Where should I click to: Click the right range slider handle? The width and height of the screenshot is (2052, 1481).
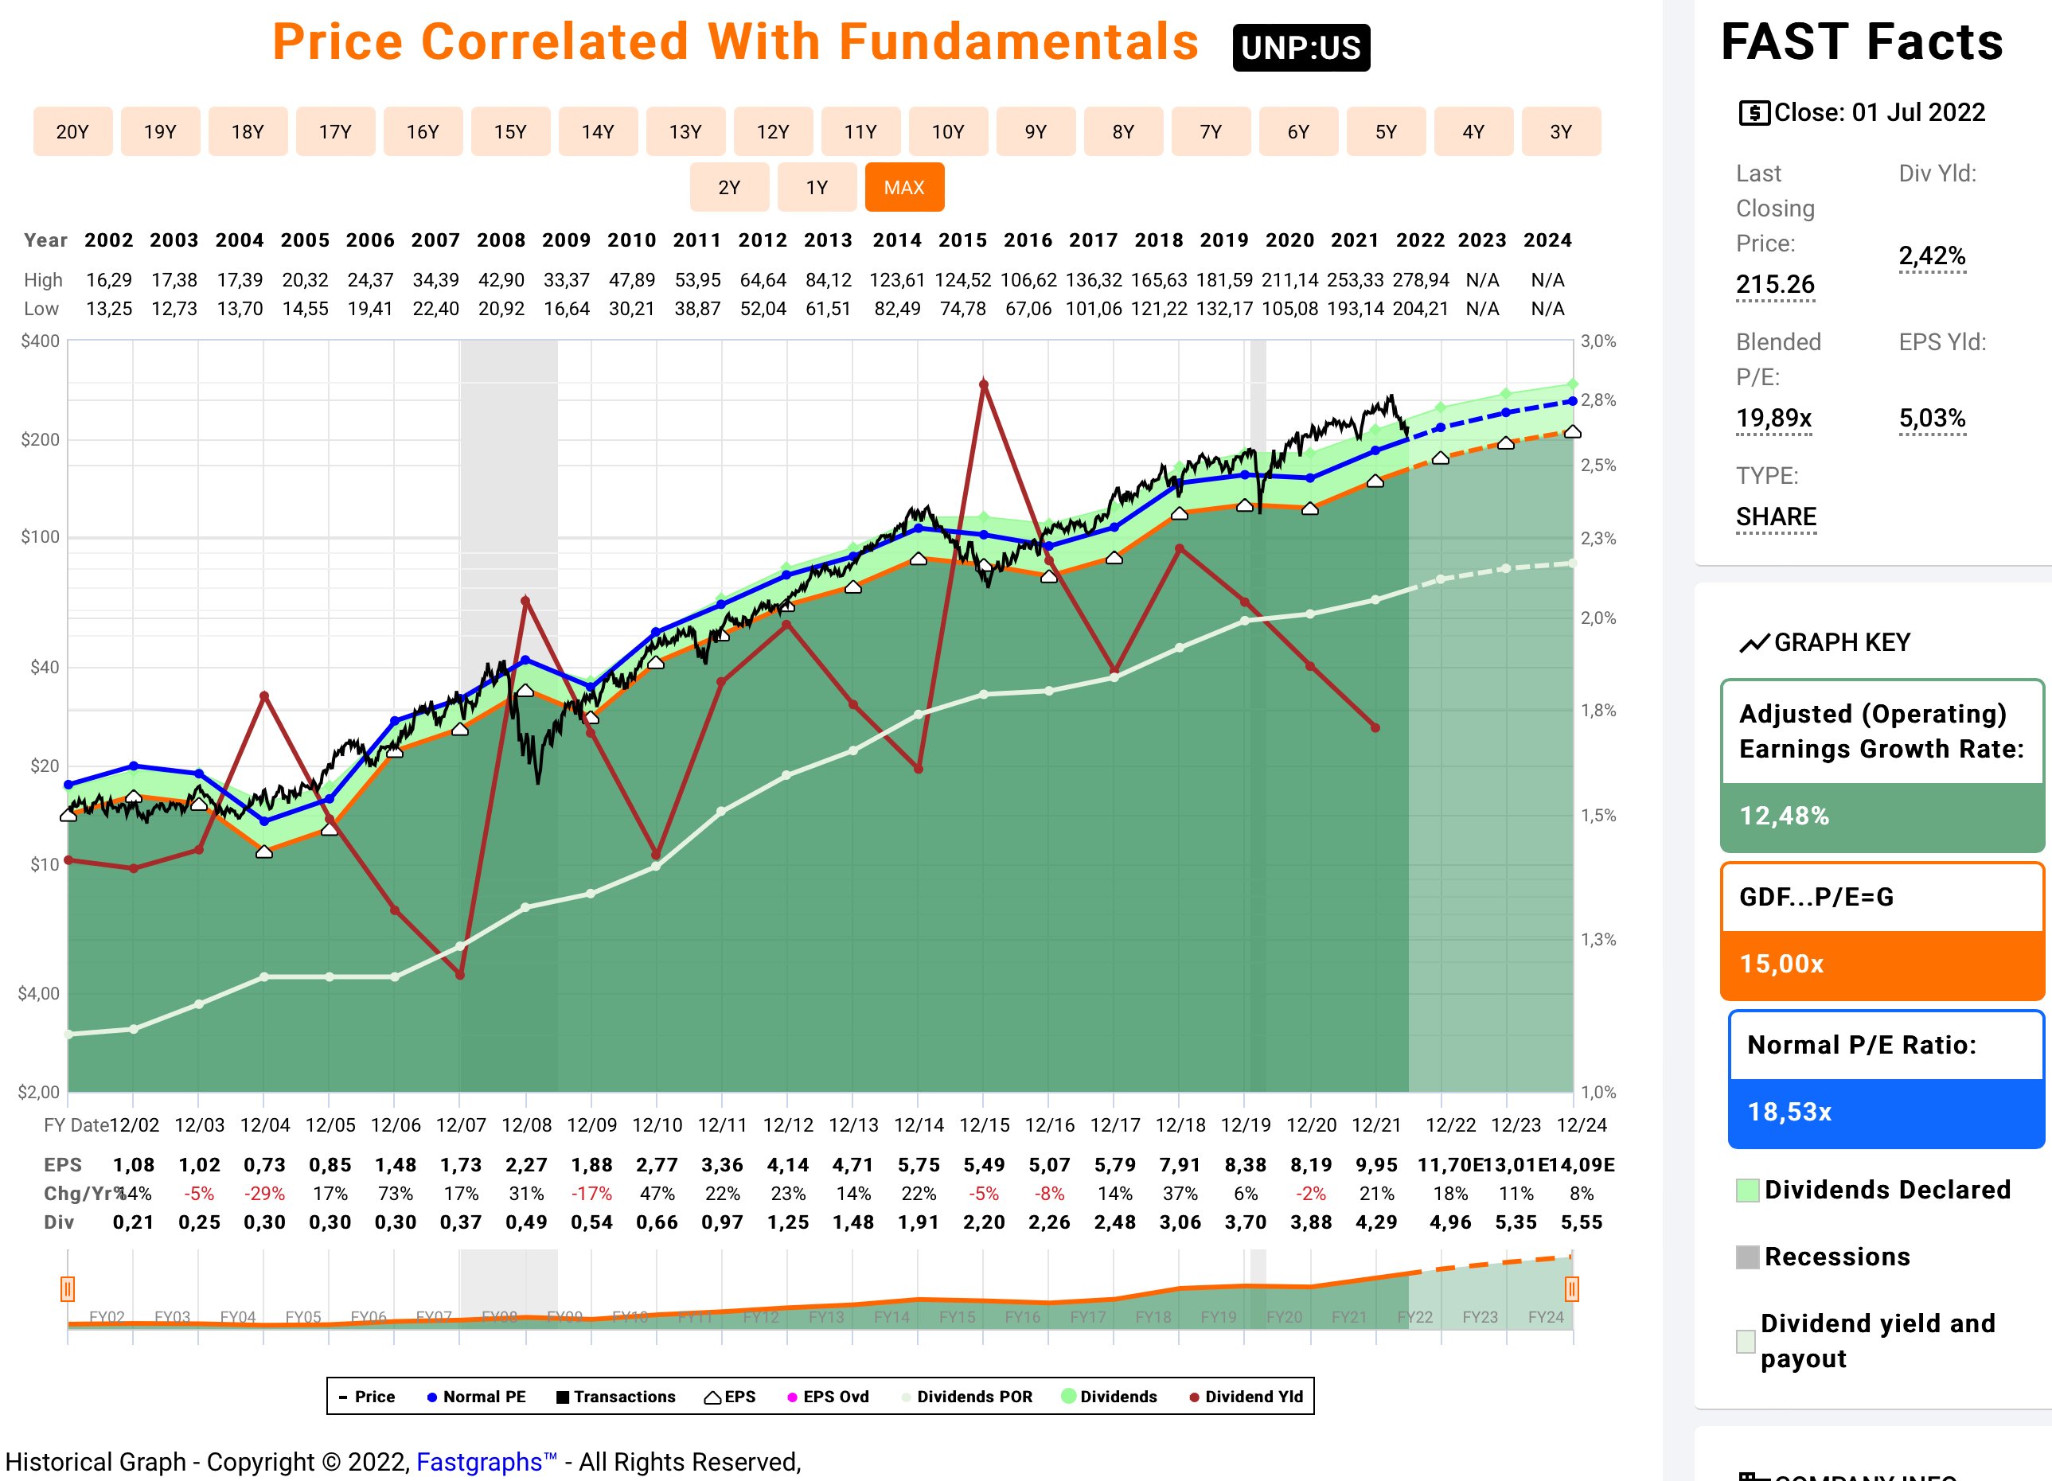1571,1288
